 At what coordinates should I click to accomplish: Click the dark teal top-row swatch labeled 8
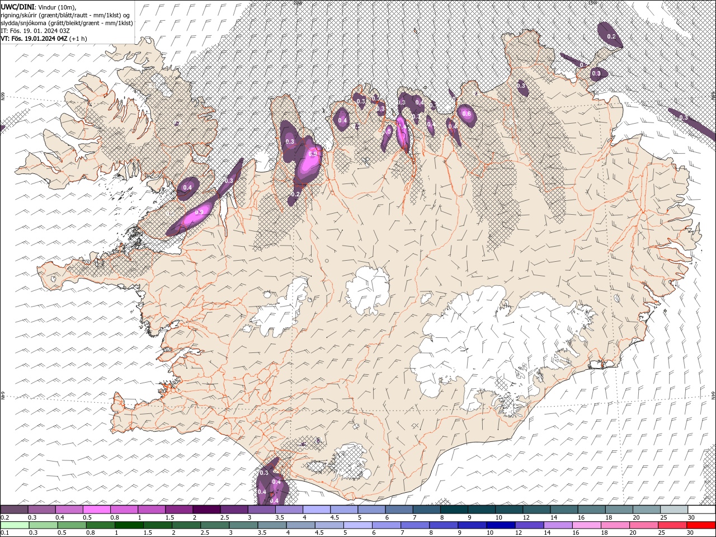point(454,510)
